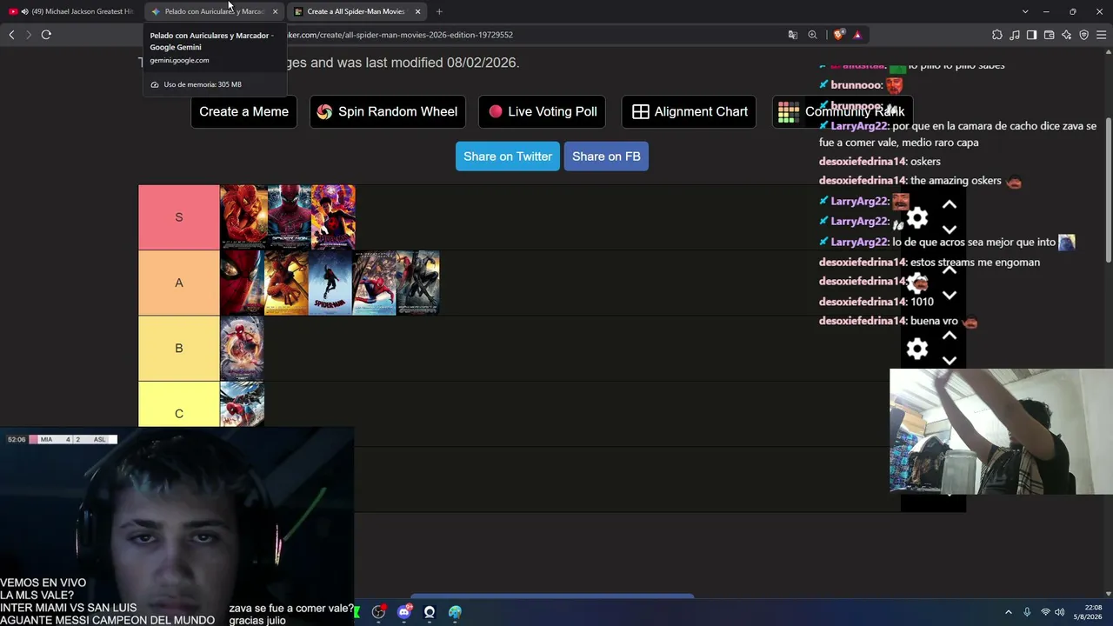The image size is (1113, 626).
Task: Open the extensions puzzle-piece menu
Action: [997, 35]
